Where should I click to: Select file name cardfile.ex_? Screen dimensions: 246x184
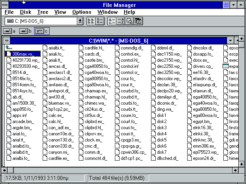[x=59, y=158]
